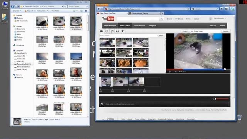The height and width of the screenshot is (139, 247).
Task: Select Downloads in Explorer Libraries
Action: pos(21,32)
